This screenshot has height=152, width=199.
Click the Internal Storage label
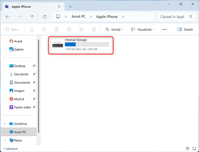pos(76,40)
